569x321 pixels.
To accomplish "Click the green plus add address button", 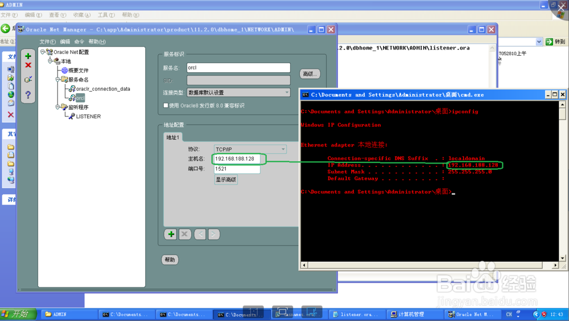I will pos(171,235).
